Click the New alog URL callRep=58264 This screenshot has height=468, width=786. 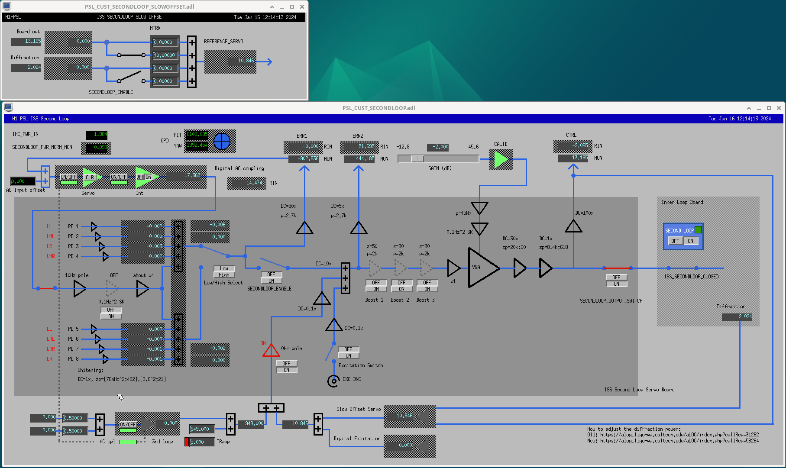679,441
